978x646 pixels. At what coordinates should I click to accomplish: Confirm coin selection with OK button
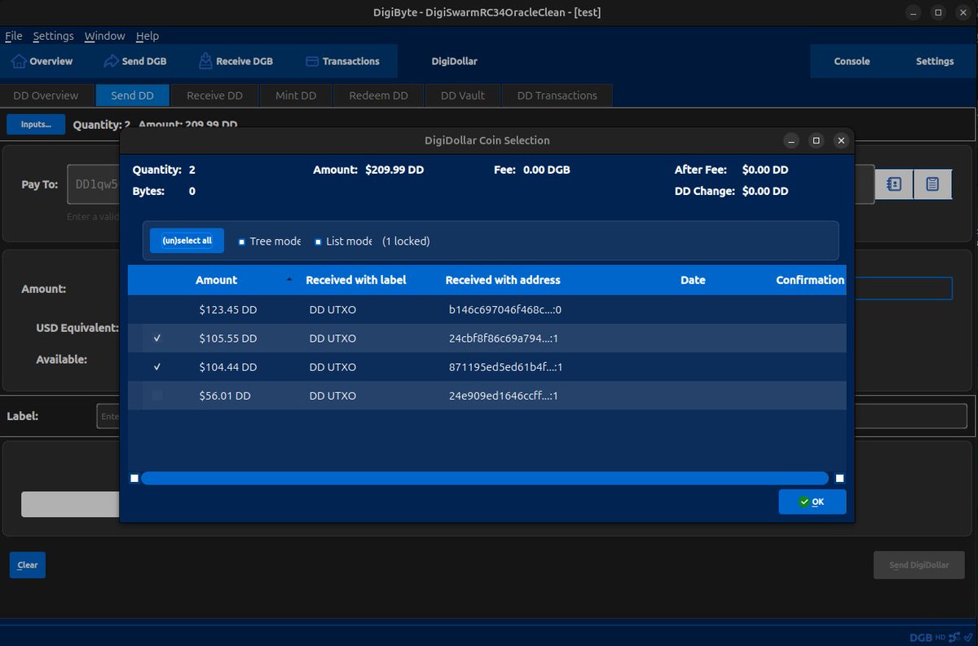[x=812, y=502]
